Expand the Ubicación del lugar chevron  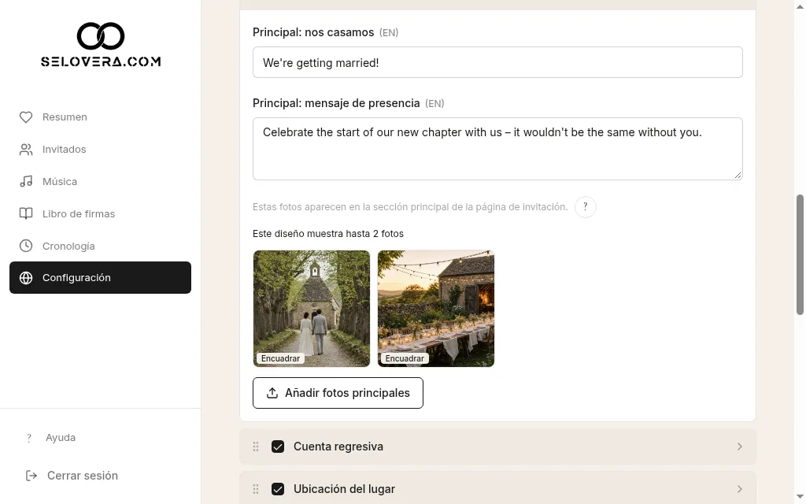coord(739,489)
